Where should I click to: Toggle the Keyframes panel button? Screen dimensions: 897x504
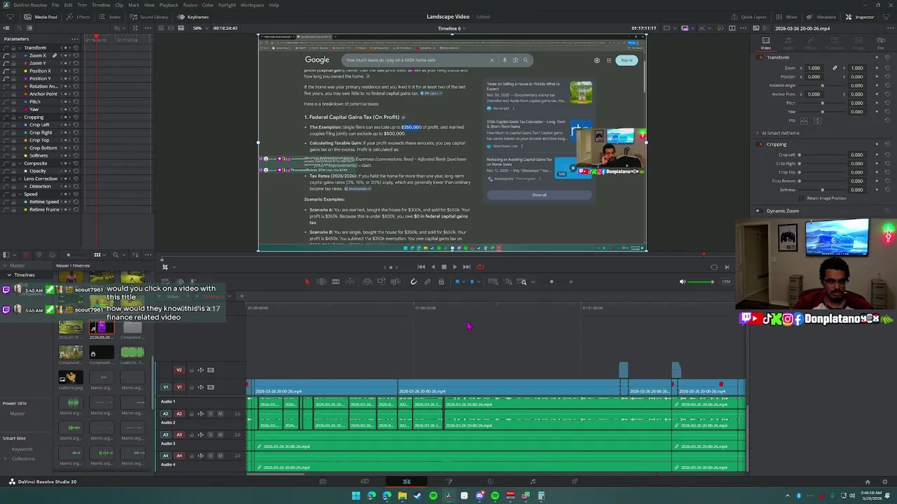point(193,17)
